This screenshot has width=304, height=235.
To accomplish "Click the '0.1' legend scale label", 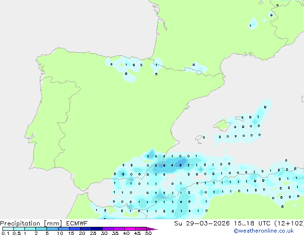I will click(5, 233).
